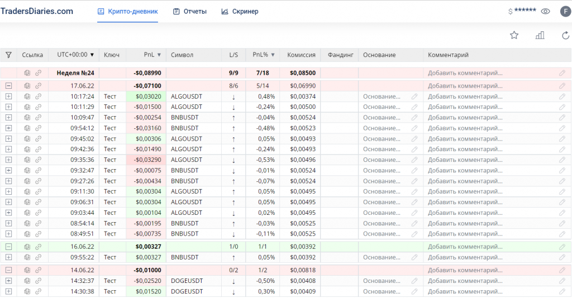
Task: Toggle balance visibility eye icon
Action: 545,11
